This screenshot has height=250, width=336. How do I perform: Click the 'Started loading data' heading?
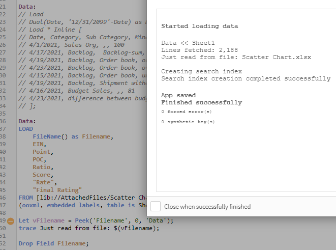(x=199, y=26)
